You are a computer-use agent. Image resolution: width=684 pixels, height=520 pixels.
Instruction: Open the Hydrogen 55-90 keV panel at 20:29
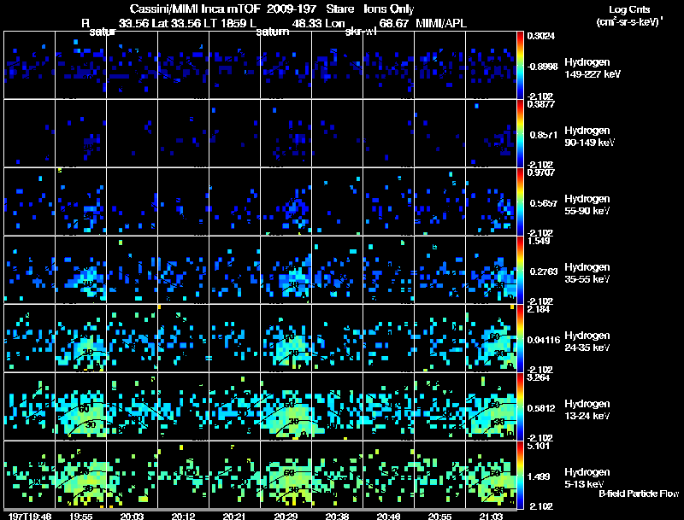point(286,202)
